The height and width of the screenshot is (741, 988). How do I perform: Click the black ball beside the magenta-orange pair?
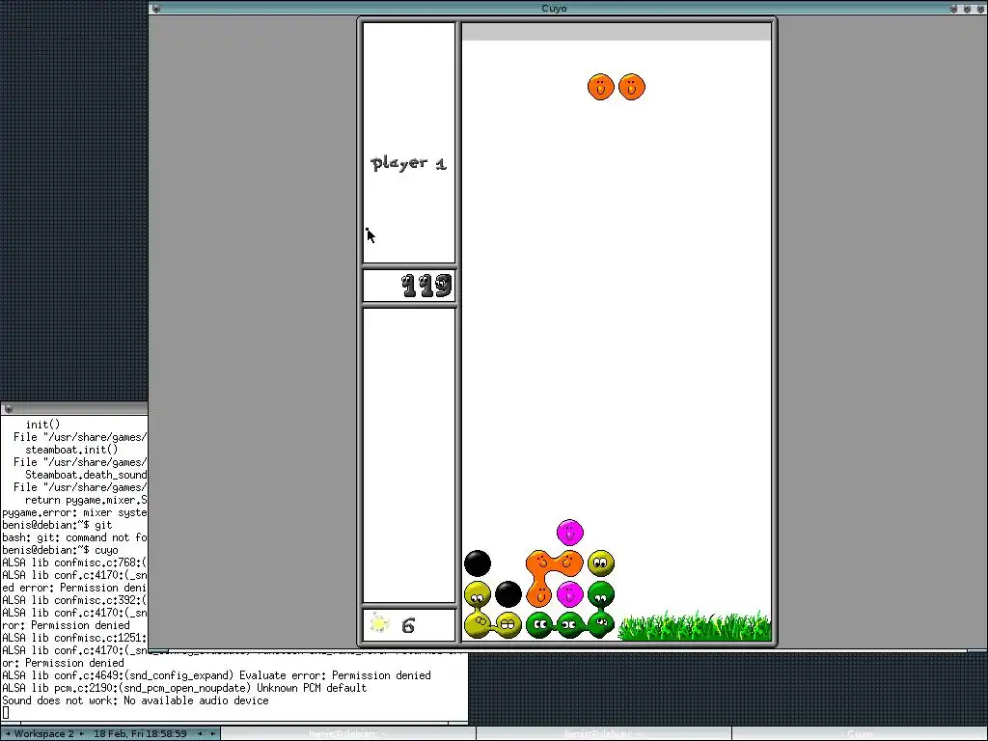(508, 594)
